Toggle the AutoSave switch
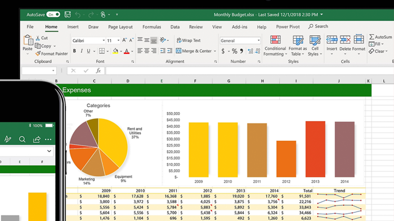The width and height of the screenshot is (394, 221). click(x=53, y=15)
